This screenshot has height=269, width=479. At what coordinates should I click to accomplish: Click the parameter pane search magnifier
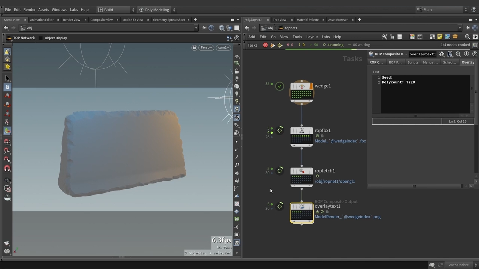click(458, 54)
